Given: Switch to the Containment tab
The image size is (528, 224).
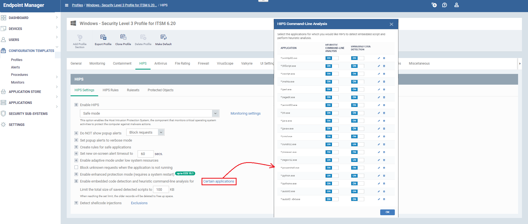Looking at the screenshot, I should [x=122, y=63].
